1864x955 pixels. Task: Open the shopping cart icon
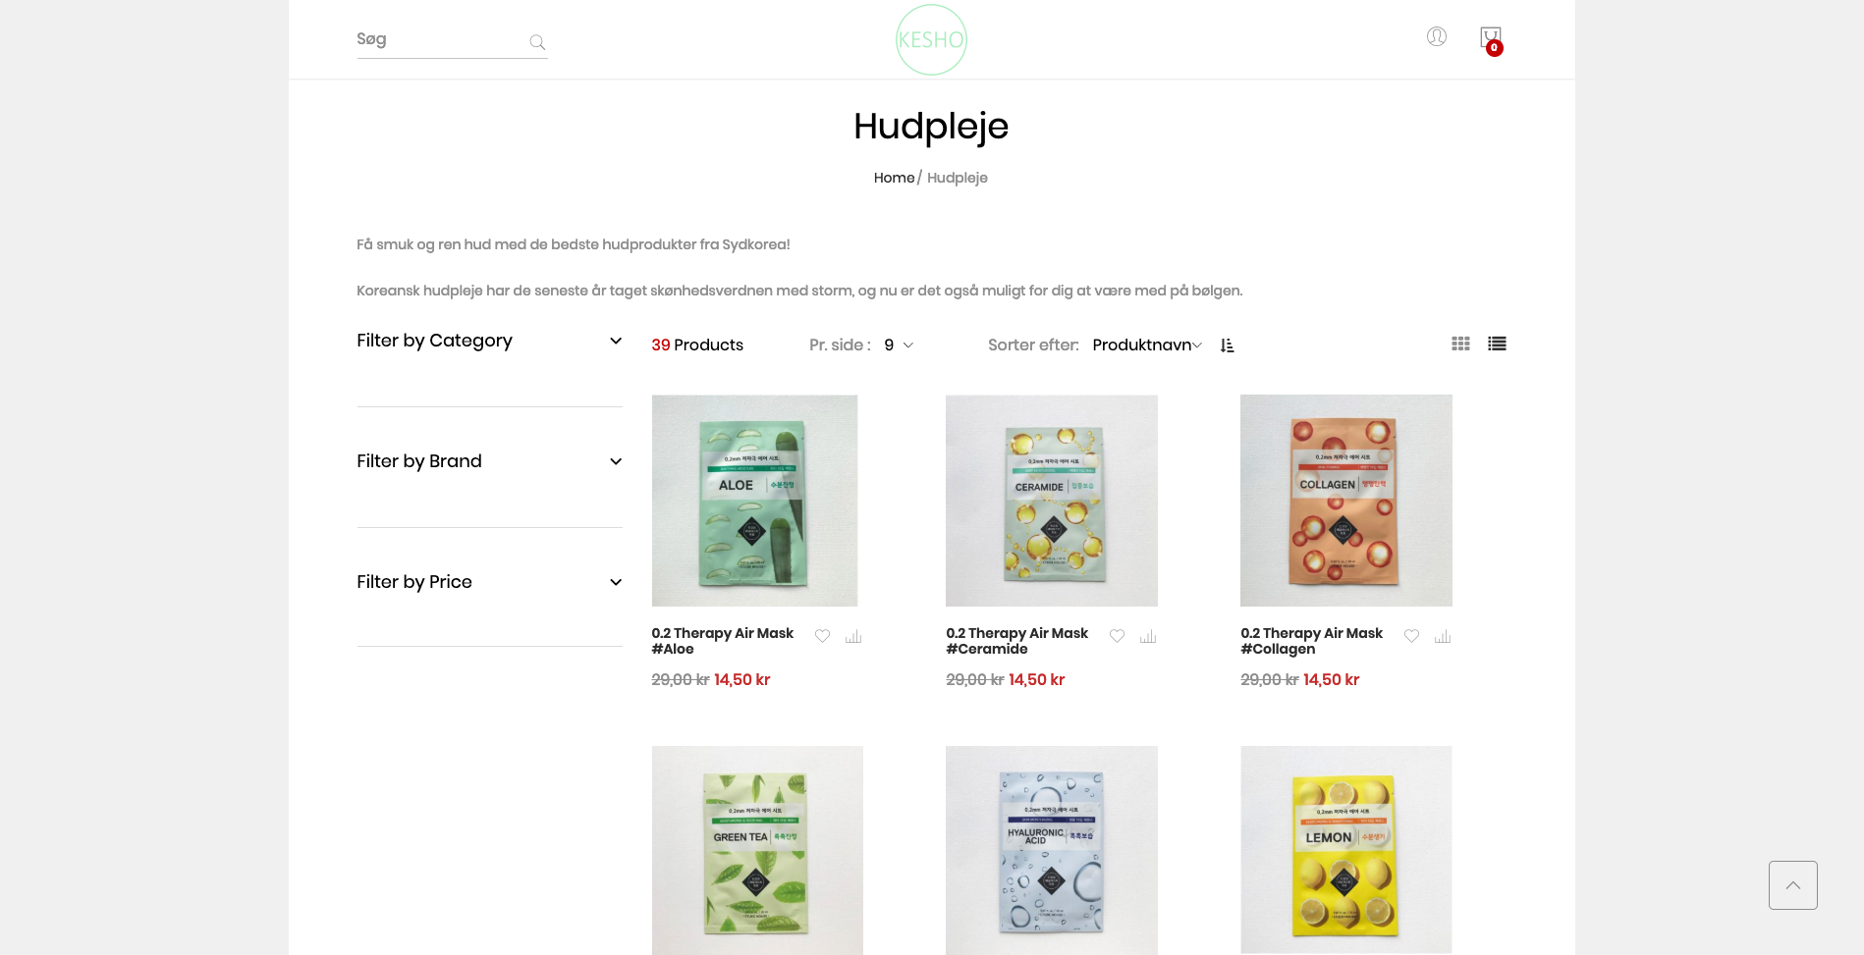point(1491,39)
